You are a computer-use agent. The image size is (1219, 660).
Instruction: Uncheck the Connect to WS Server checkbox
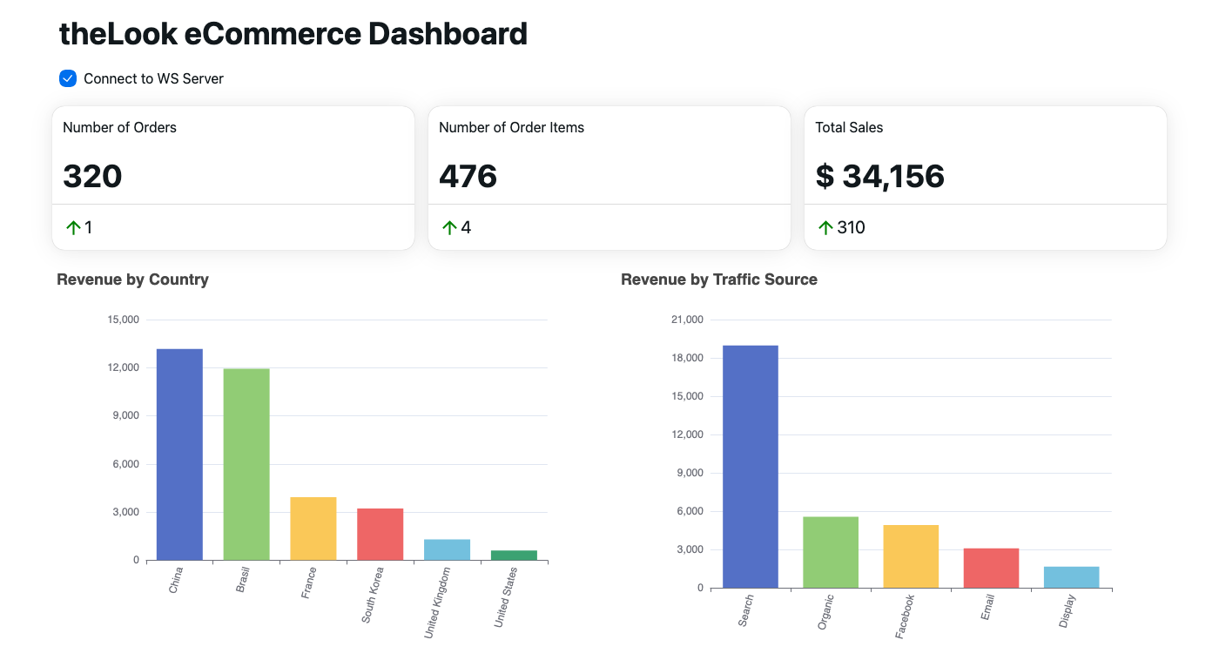coord(68,78)
